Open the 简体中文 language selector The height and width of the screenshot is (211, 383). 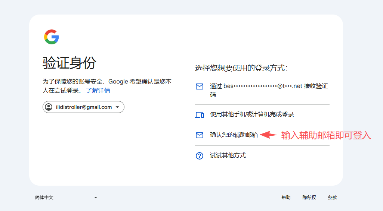tap(66, 198)
